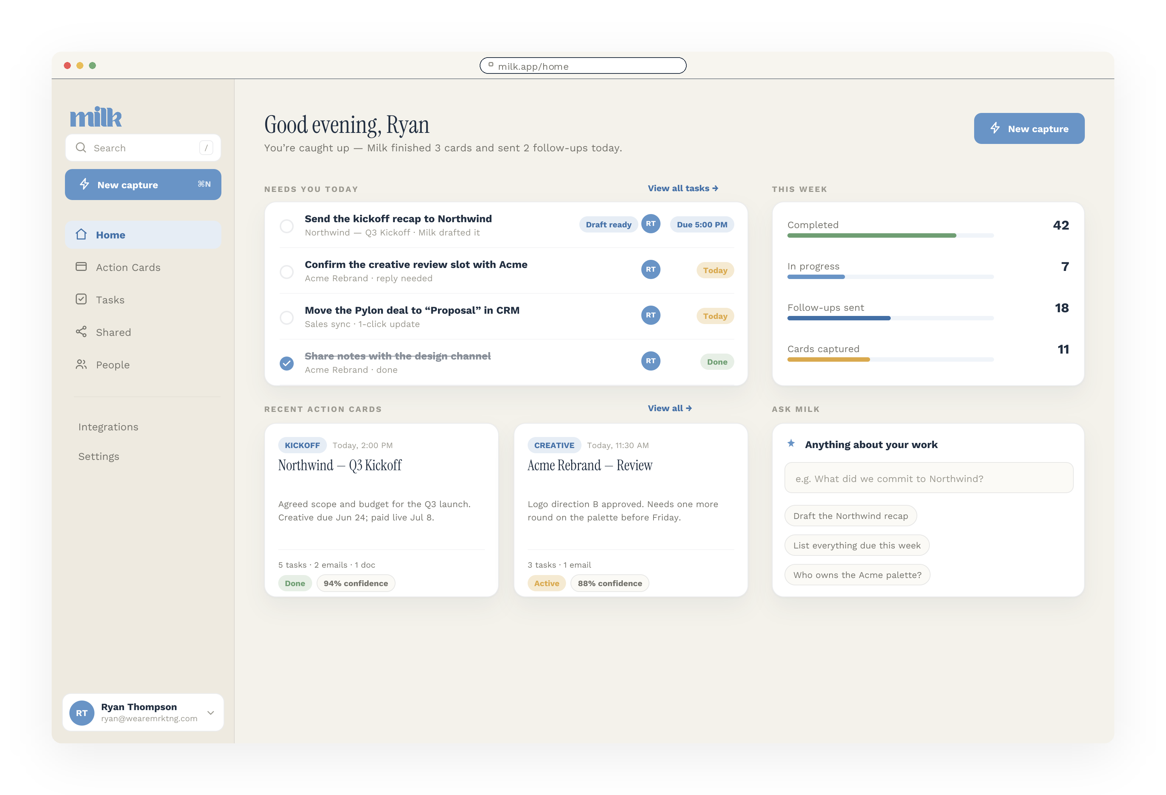Click the 'List everything due this week' suggestion

coord(857,545)
